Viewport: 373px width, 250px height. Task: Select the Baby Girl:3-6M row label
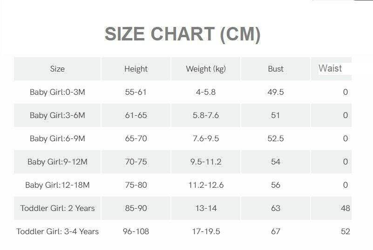pyautogui.click(x=57, y=115)
